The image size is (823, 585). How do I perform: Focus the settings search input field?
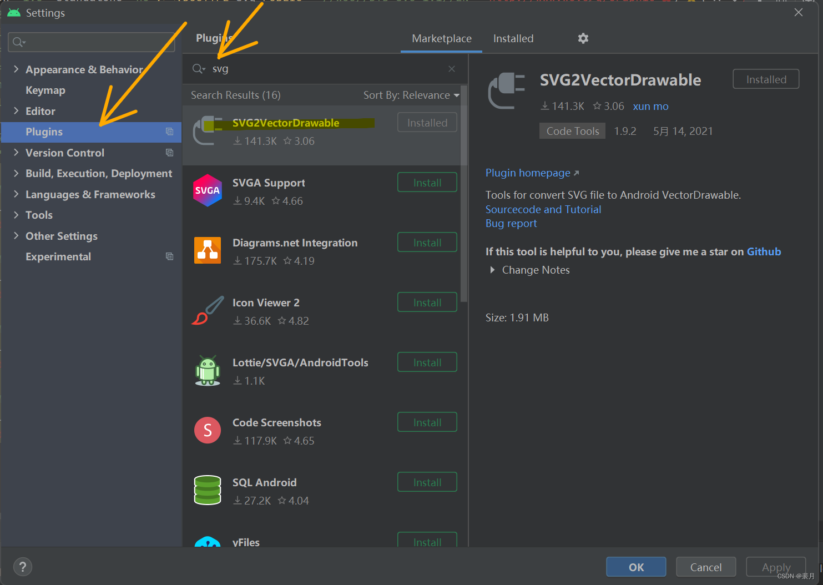click(x=92, y=42)
